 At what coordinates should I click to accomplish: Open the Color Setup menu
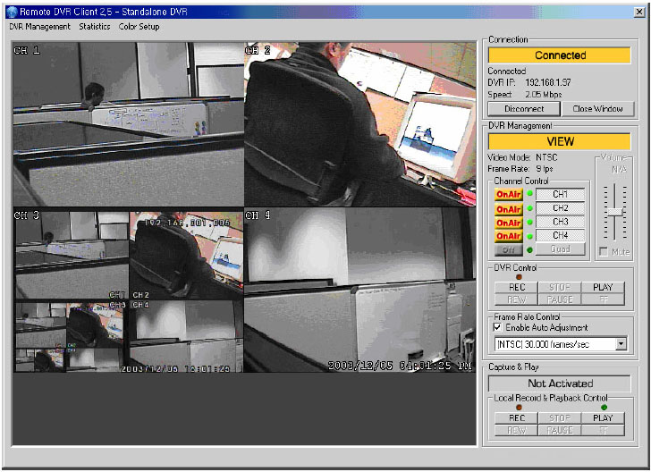[x=139, y=27]
